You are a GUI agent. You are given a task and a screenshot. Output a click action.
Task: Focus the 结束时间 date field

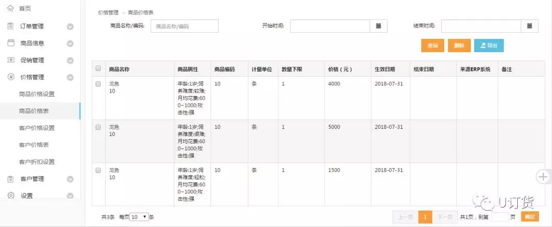tap(481, 26)
